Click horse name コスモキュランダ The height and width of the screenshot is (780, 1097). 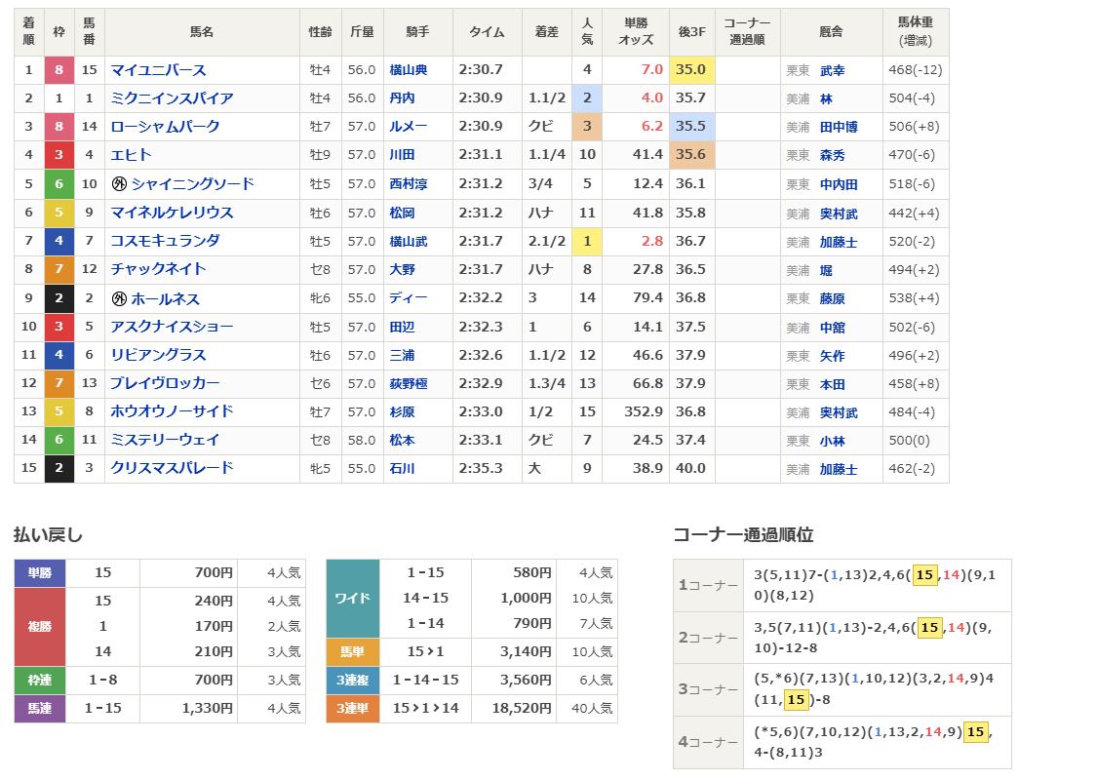click(x=165, y=242)
